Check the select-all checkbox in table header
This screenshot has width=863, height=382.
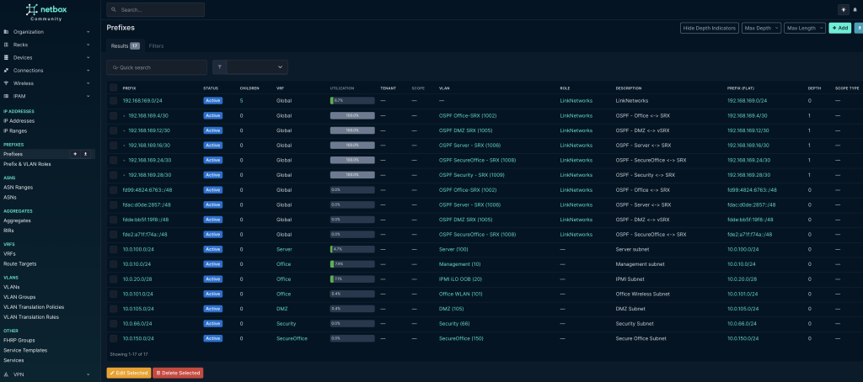[114, 88]
